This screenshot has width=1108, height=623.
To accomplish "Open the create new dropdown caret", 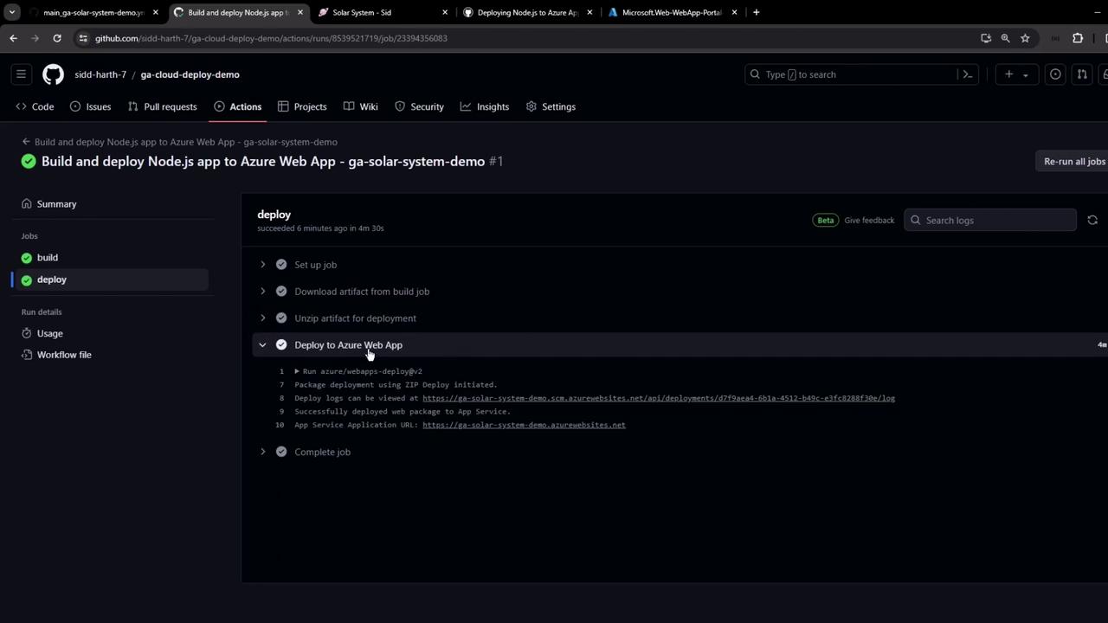I will pos(1026,74).
